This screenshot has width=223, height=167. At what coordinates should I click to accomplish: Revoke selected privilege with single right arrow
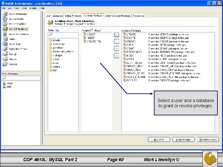pyautogui.click(x=117, y=41)
